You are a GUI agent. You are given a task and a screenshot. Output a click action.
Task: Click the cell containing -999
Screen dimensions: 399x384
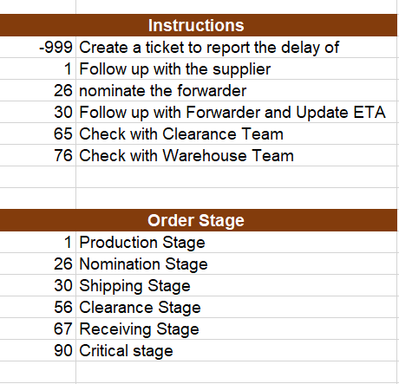(x=38, y=47)
